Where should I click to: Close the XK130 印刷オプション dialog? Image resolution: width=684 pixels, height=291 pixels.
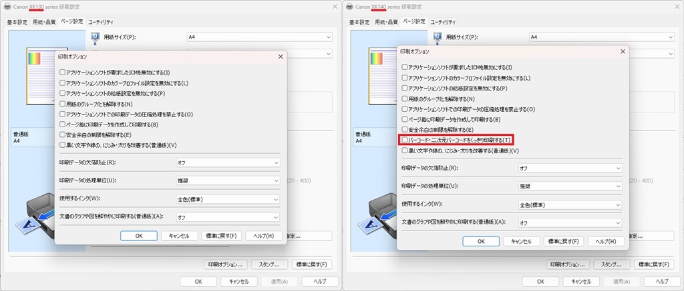click(x=280, y=57)
